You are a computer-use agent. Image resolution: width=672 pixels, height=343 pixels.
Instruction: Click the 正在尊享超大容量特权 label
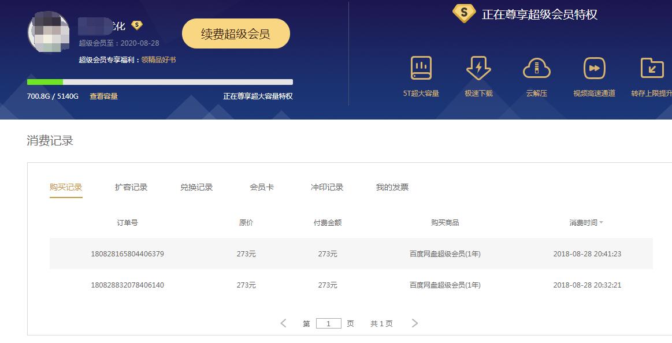[258, 96]
